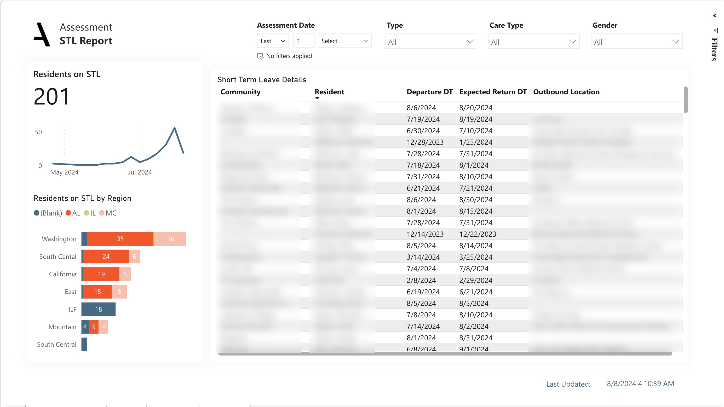
Task: Toggle the IL legend marker
Action: point(86,213)
